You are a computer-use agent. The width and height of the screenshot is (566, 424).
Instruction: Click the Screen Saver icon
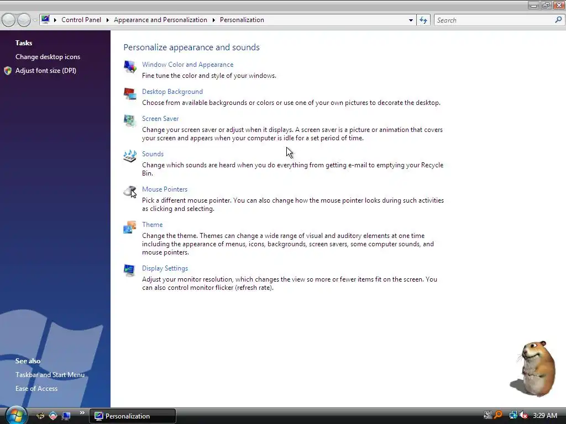[130, 121]
